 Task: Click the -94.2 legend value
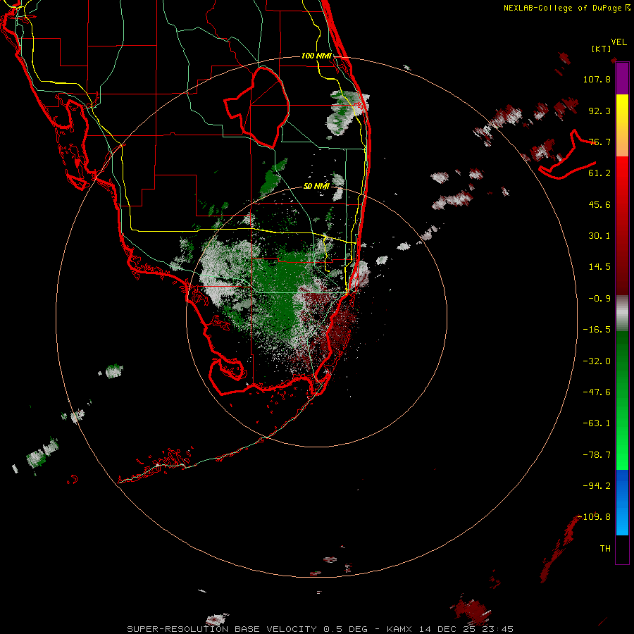597,486
